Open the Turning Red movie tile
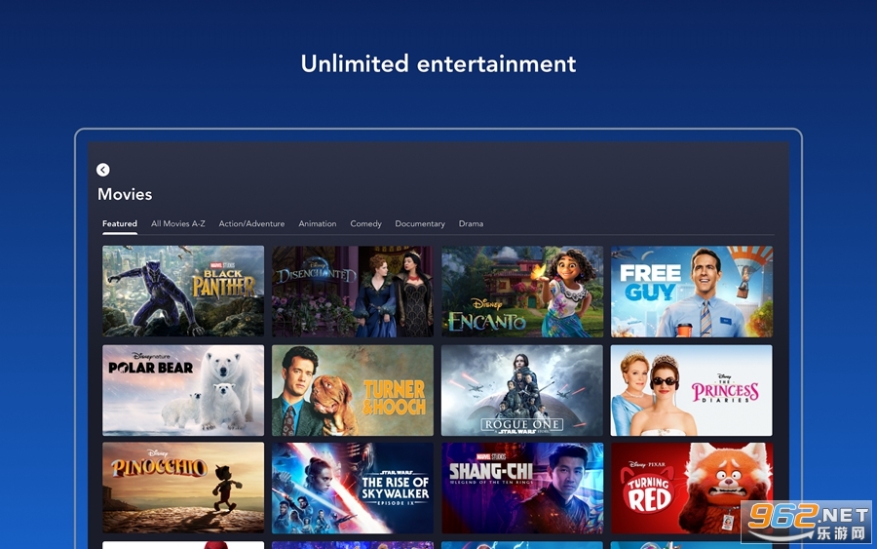Screen dimensions: 877x549 tap(691, 488)
